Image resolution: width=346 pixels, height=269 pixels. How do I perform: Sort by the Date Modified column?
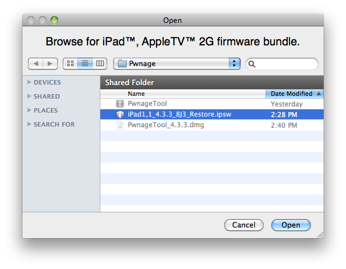294,94
